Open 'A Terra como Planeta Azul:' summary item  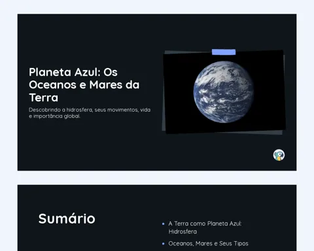pos(205,224)
